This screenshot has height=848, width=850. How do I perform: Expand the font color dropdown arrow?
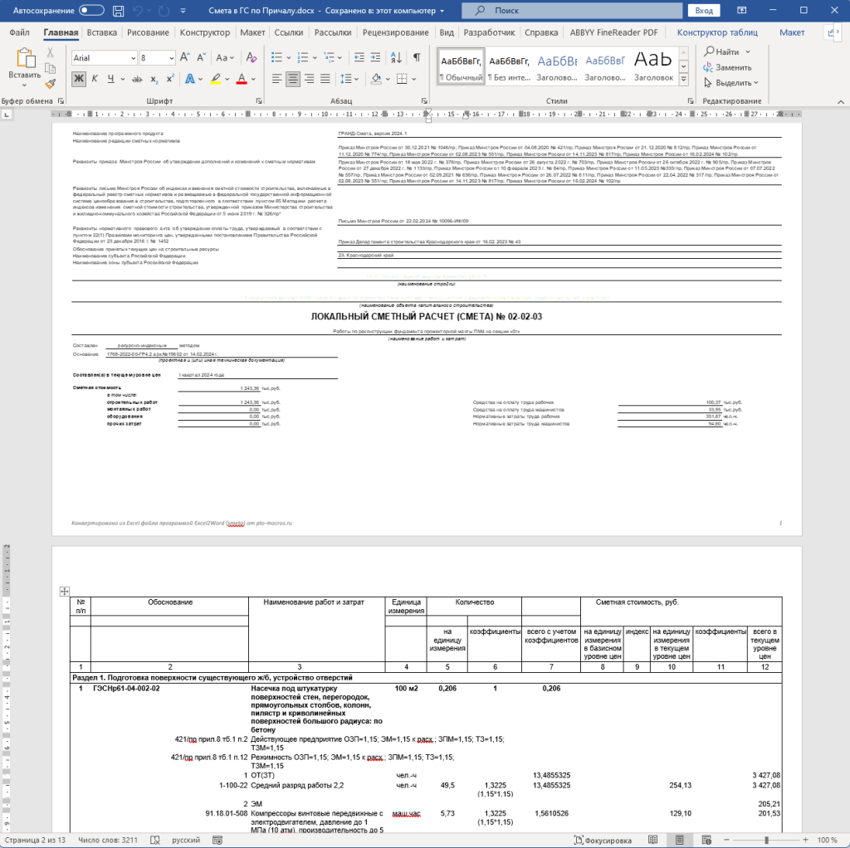tap(253, 79)
